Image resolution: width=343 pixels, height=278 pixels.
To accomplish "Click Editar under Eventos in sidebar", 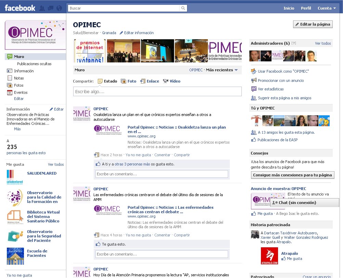I will 19,99.
